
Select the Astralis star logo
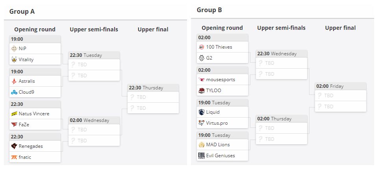pos(14,82)
